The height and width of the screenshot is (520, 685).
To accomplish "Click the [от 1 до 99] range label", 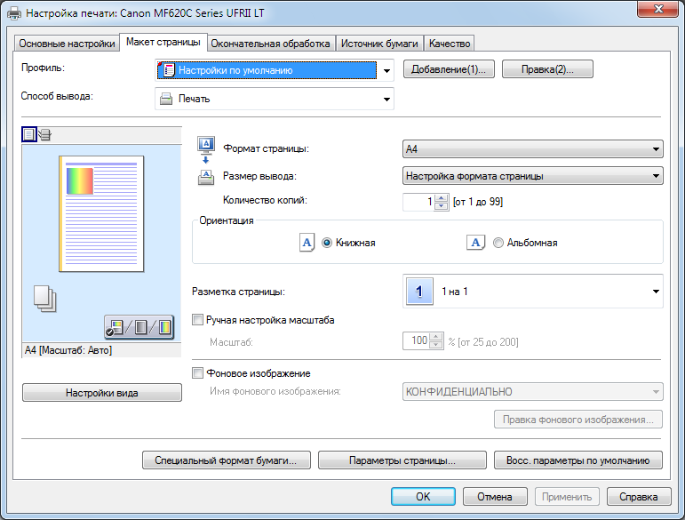I will (x=478, y=202).
